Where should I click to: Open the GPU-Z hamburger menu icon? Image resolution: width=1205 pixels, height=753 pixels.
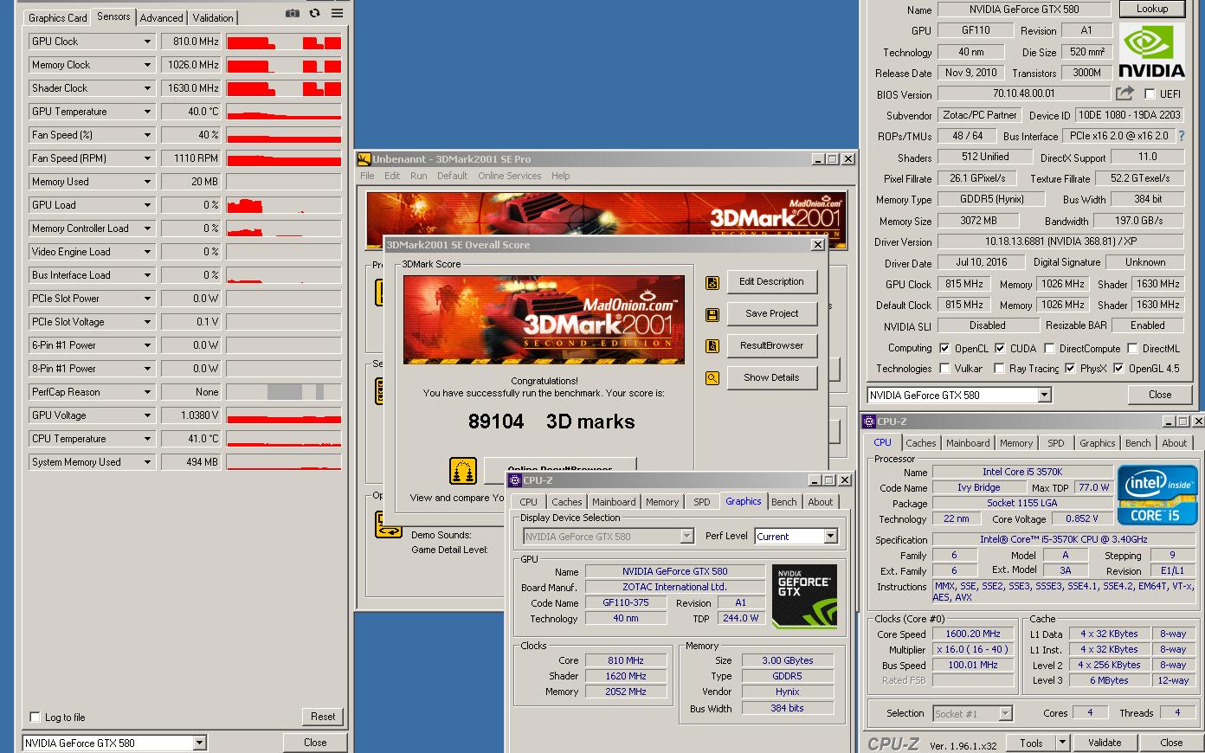pos(337,14)
